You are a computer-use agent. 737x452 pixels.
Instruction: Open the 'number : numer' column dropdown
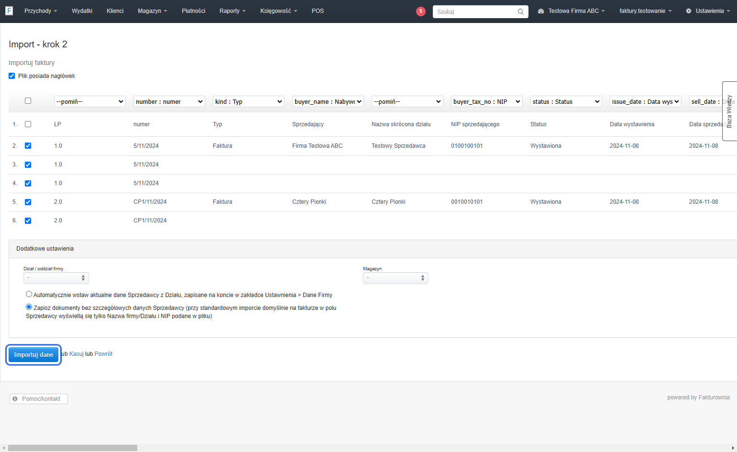point(169,101)
